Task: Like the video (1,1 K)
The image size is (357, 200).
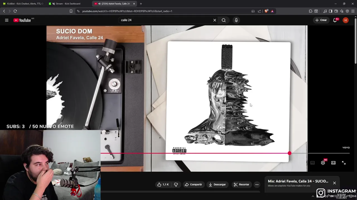Action: click(x=163, y=184)
